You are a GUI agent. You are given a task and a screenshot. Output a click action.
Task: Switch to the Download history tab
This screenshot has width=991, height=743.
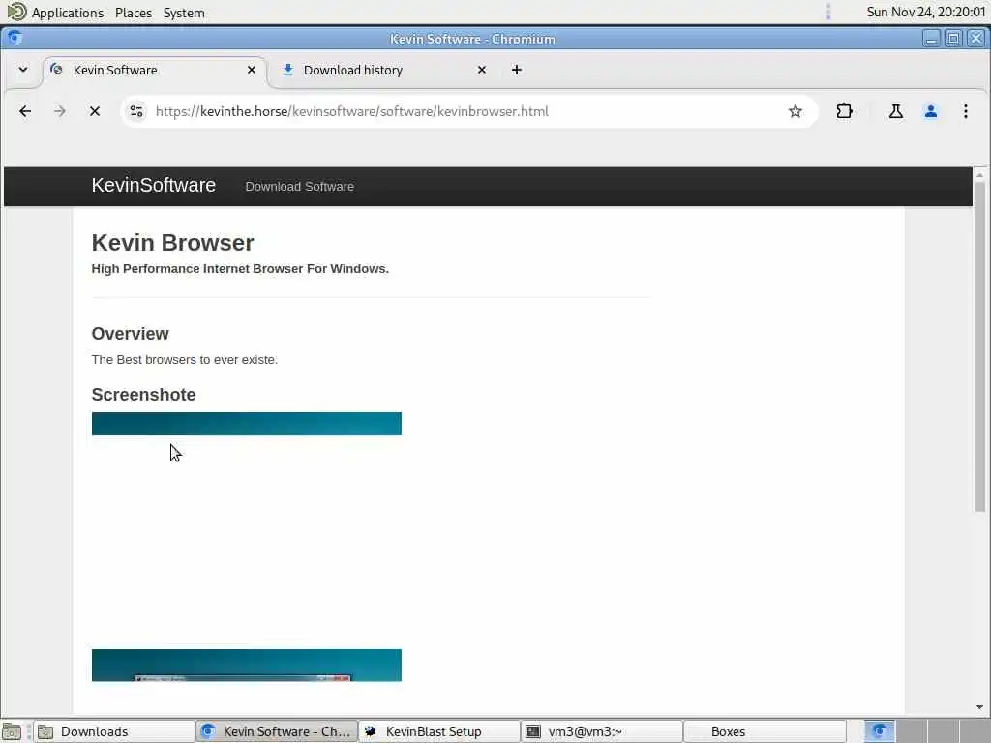pos(384,70)
